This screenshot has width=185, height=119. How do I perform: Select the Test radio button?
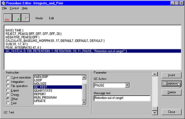pos(8,103)
